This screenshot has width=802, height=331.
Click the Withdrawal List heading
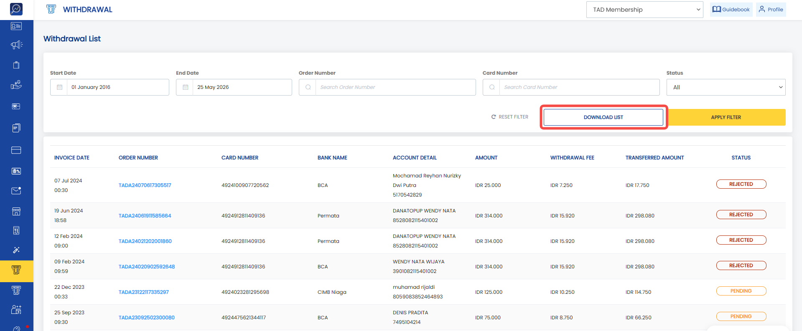tap(72, 39)
